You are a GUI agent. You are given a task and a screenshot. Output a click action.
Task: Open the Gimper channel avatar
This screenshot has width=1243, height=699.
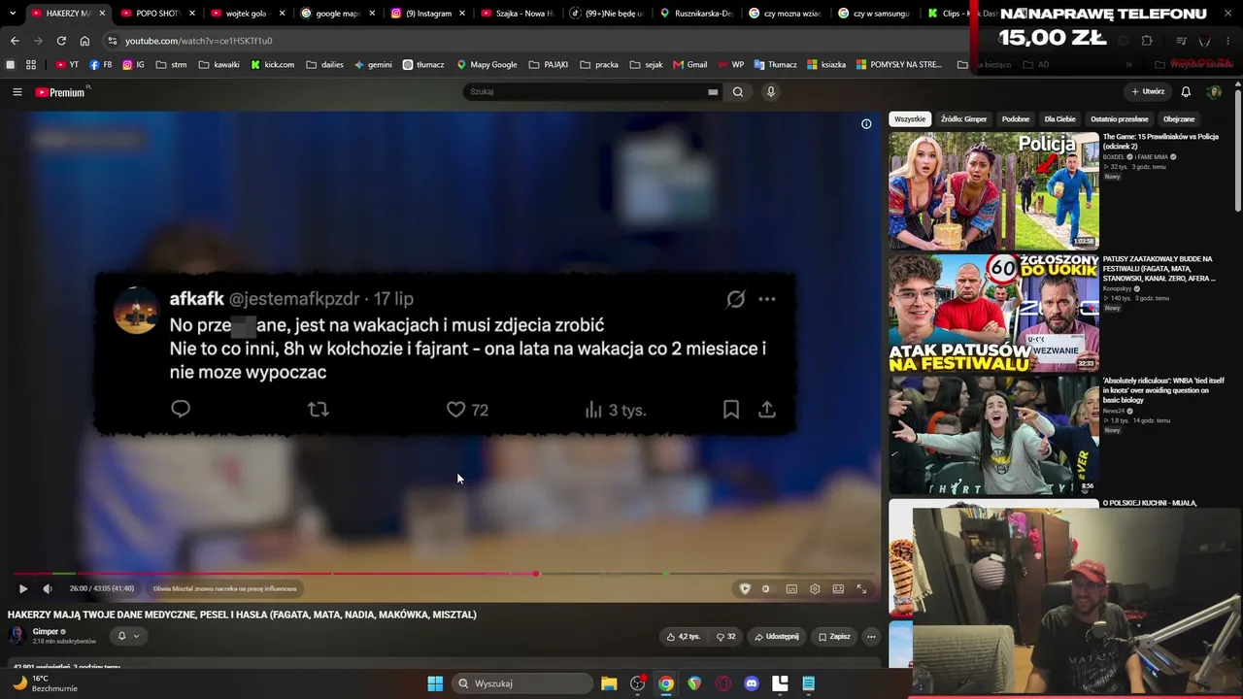click(x=17, y=636)
